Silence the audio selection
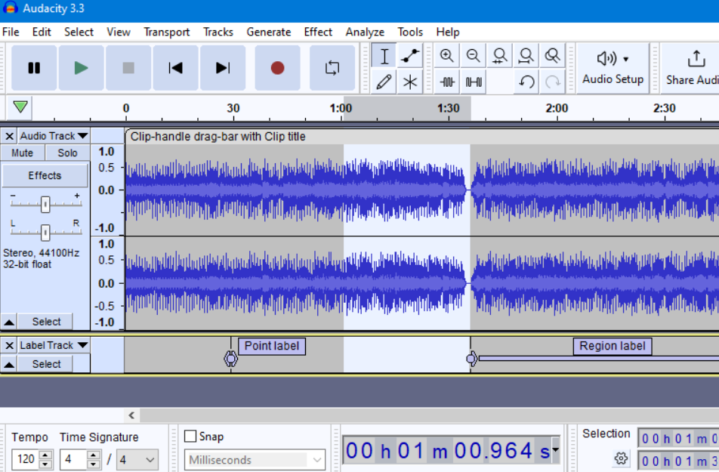719x472 pixels. [474, 82]
